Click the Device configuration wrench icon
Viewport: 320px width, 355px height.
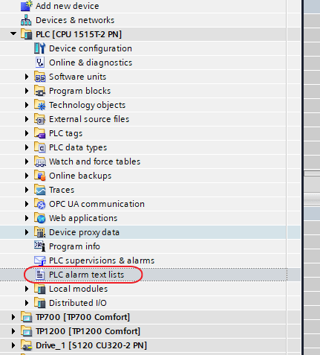[40, 48]
